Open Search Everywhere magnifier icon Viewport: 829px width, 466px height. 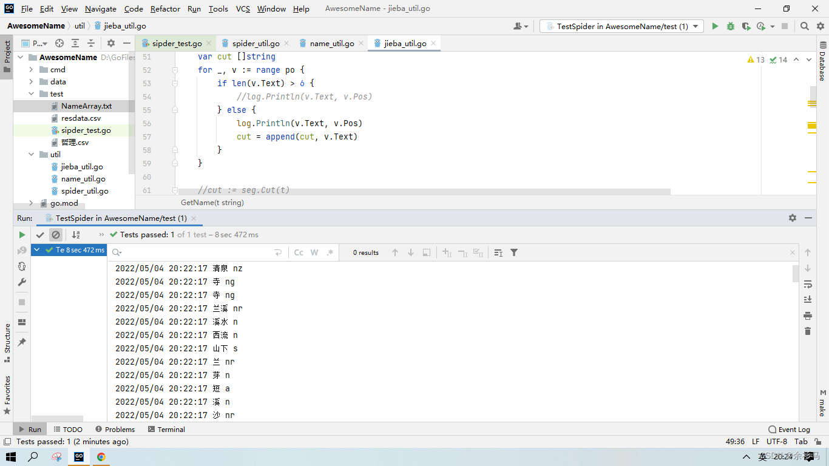point(805,26)
